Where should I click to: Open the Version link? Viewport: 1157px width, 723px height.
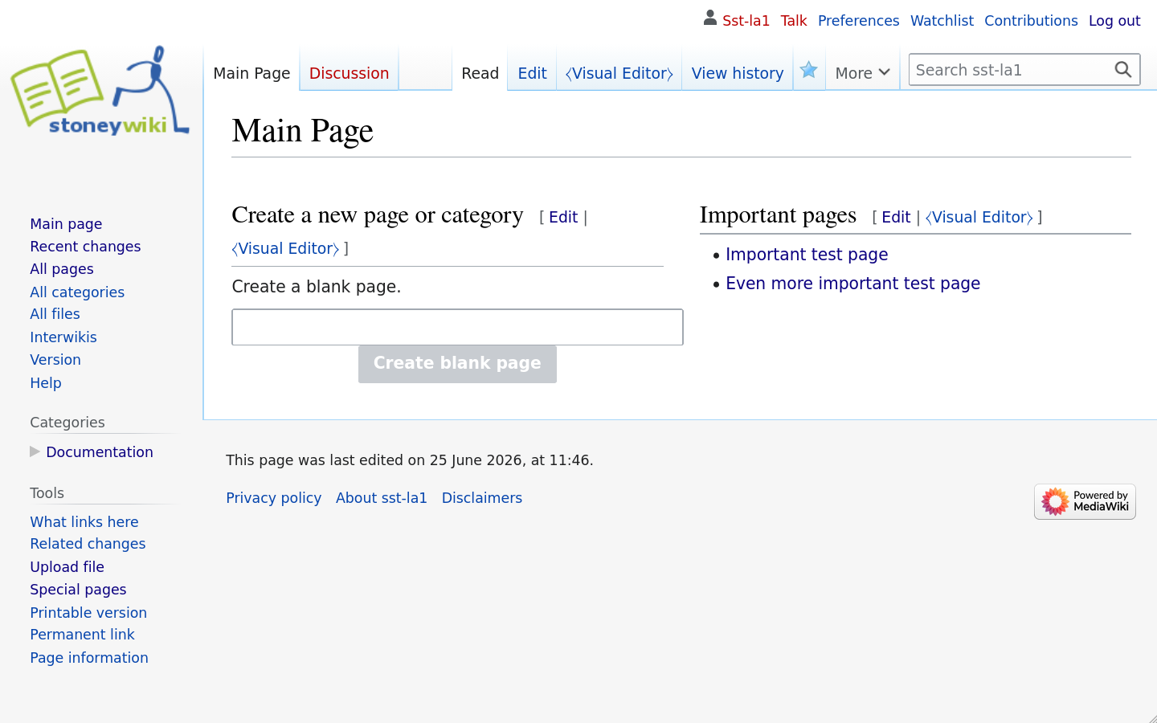click(x=55, y=360)
